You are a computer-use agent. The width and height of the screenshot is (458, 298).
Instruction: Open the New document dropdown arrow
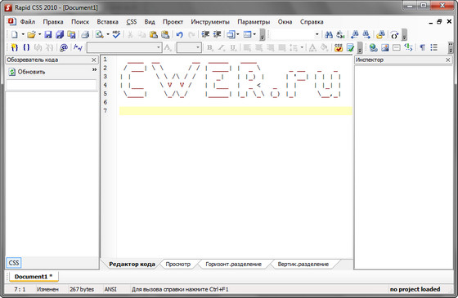point(23,34)
